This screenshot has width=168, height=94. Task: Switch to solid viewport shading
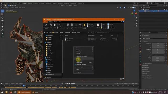(132, 8)
